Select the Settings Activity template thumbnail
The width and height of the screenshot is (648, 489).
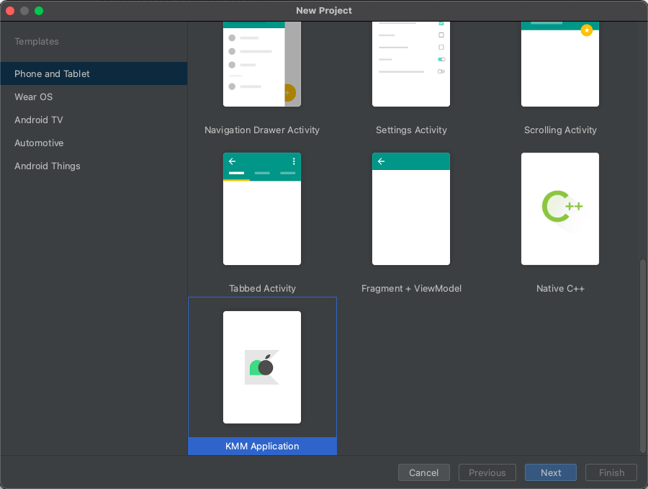(x=411, y=64)
